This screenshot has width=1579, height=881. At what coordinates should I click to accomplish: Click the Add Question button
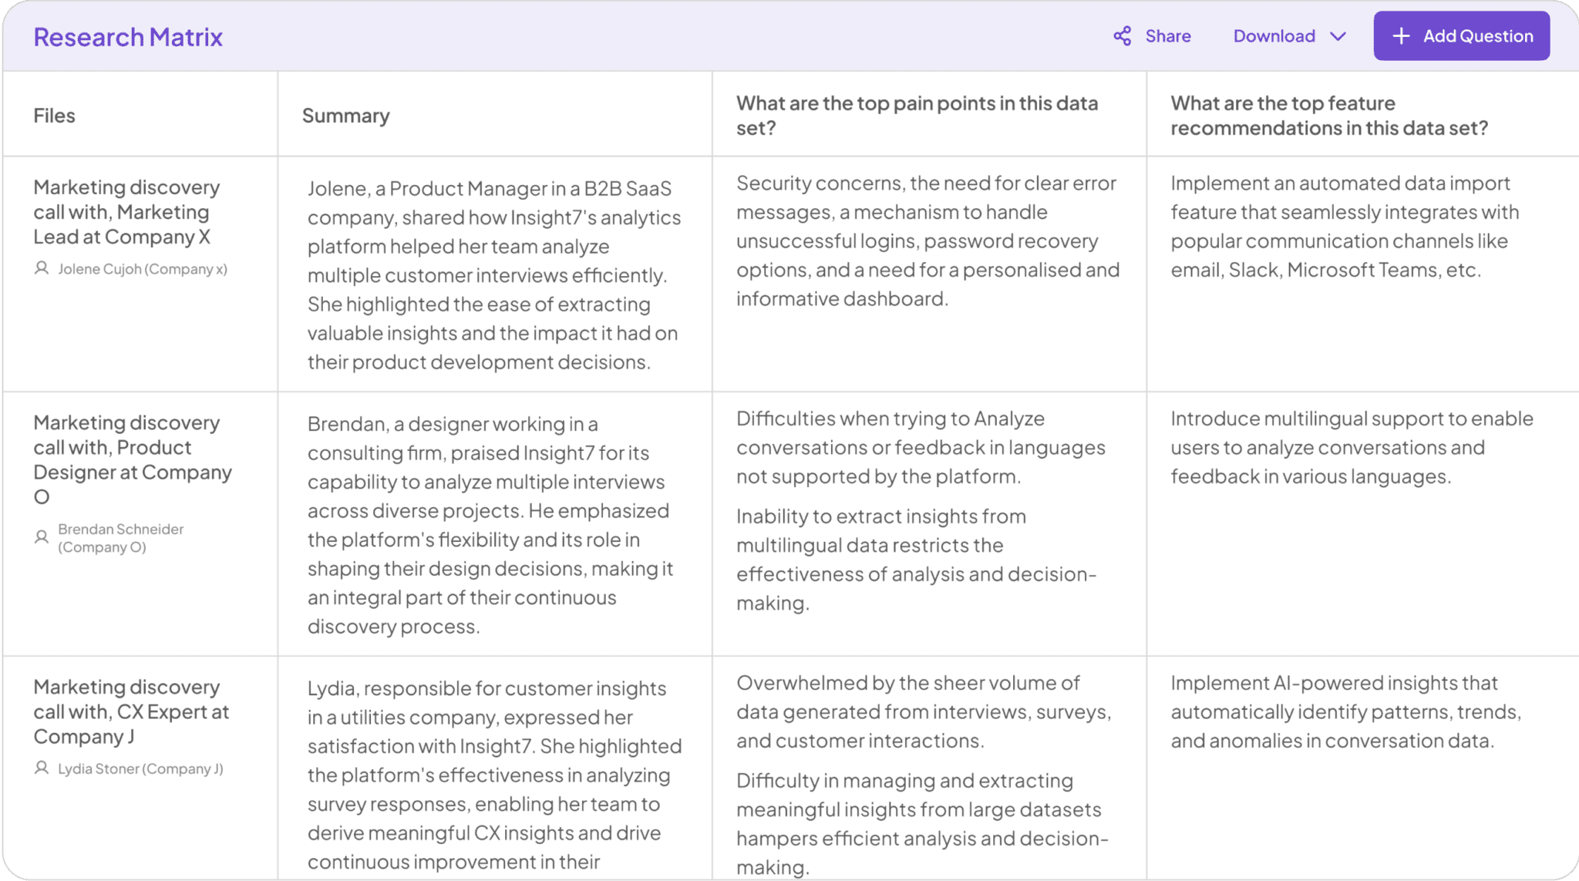point(1462,35)
